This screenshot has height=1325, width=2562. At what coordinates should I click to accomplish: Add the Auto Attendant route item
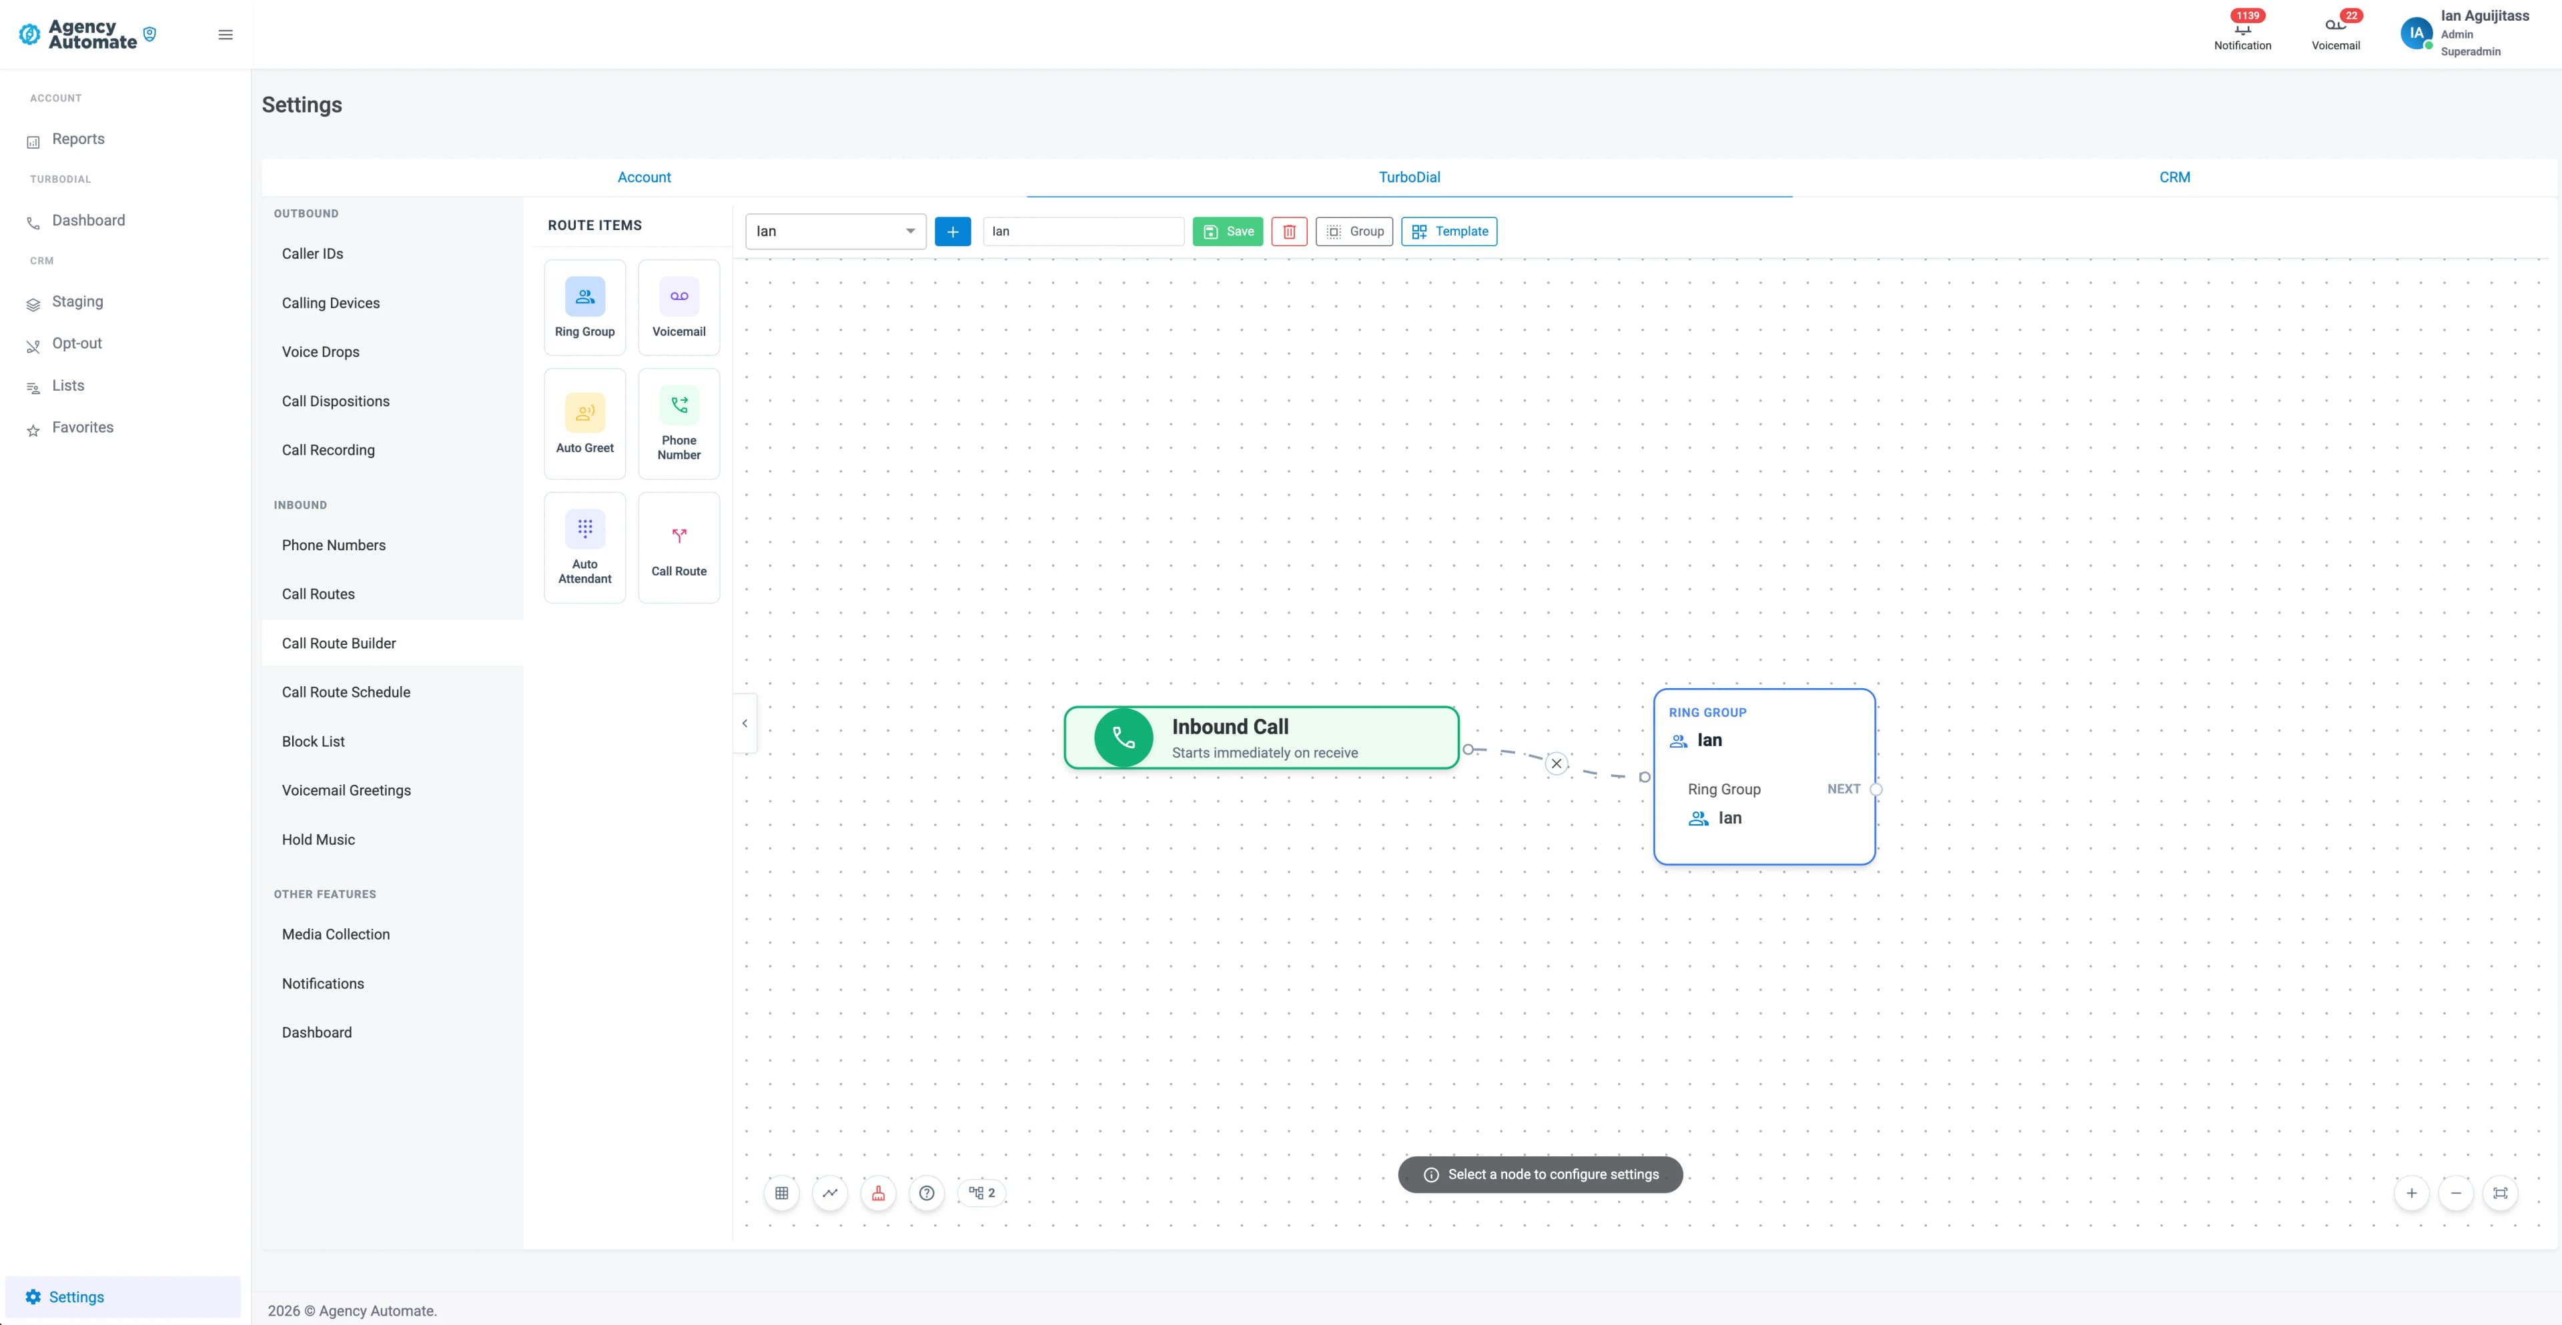(x=585, y=547)
